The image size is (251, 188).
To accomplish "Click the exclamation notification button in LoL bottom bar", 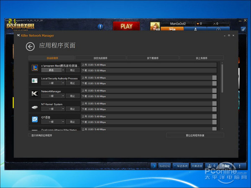I will pos(240,166).
